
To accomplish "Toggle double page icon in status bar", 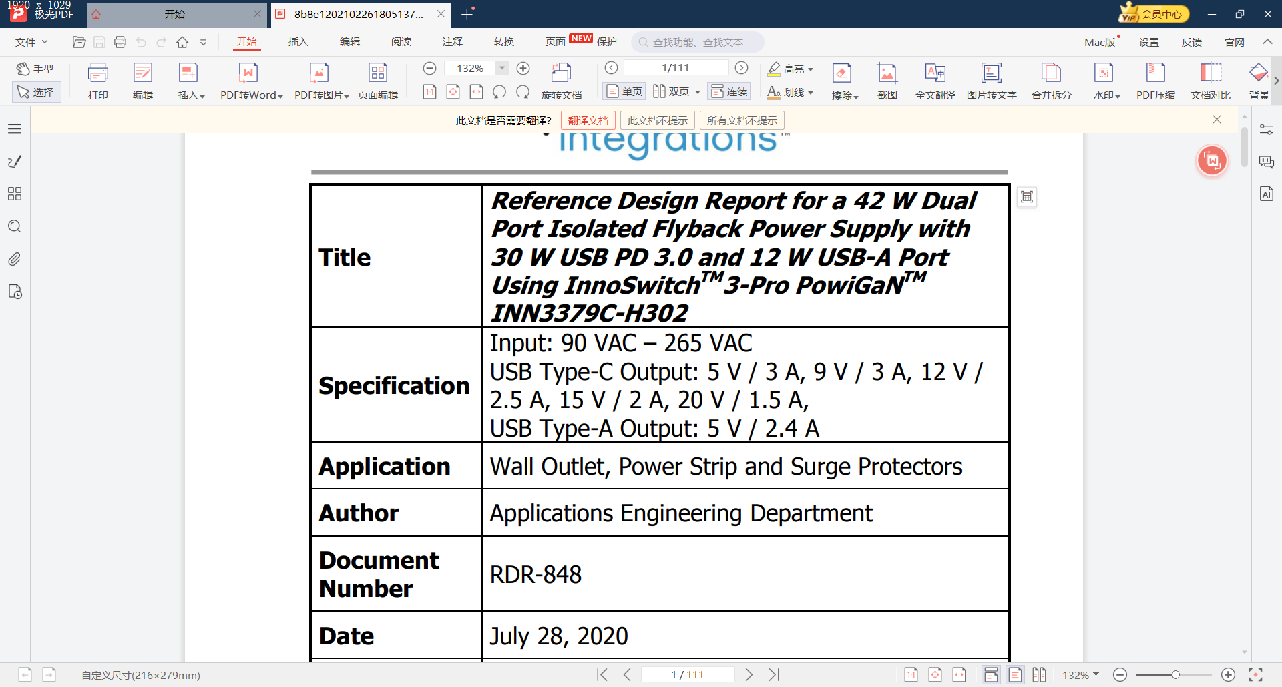I will (1039, 675).
